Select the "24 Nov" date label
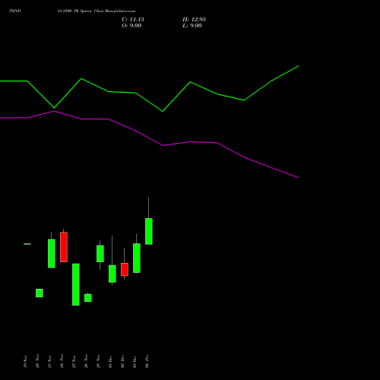Screen dimensions: 380x380 [x=62, y=361]
